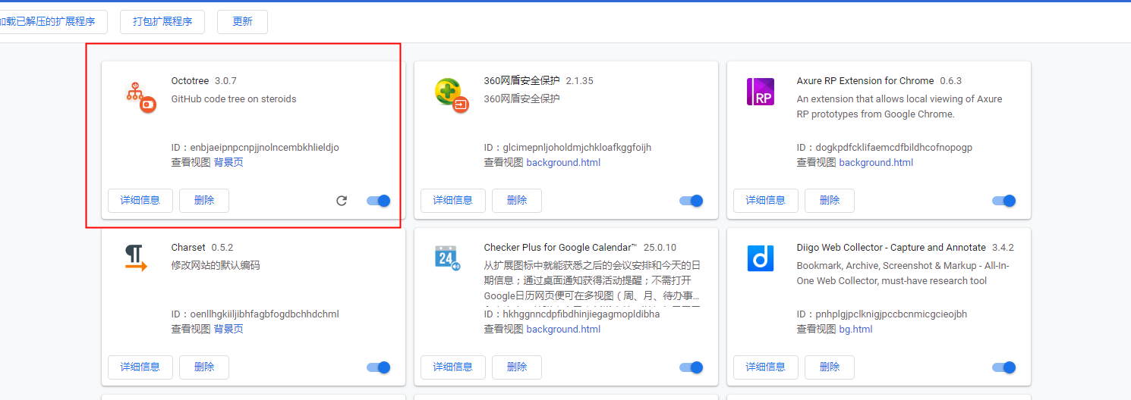Click Axure RP version 0.6.3 text

pyautogui.click(x=951, y=80)
